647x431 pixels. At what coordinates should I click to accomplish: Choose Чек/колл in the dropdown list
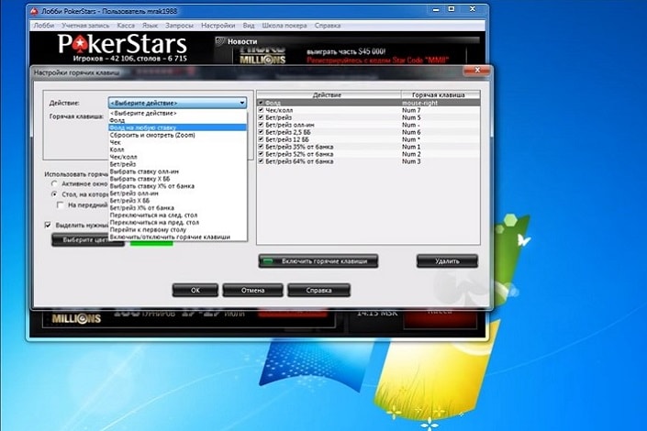(177, 157)
